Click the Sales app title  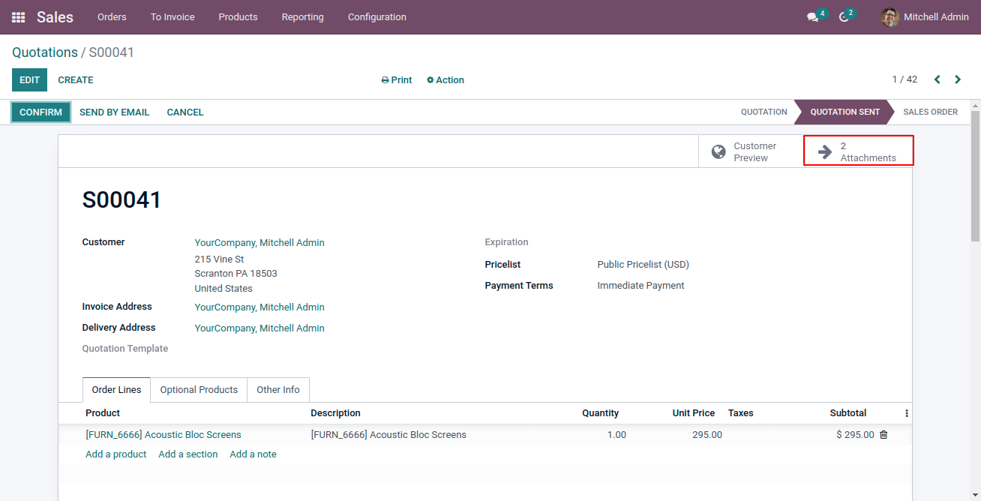(55, 17)
